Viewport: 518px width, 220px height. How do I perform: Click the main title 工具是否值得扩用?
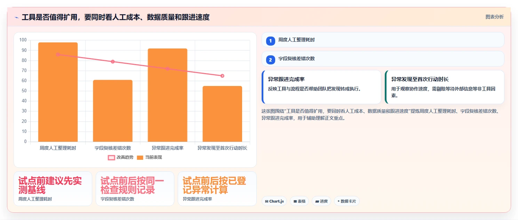[115, 17]
